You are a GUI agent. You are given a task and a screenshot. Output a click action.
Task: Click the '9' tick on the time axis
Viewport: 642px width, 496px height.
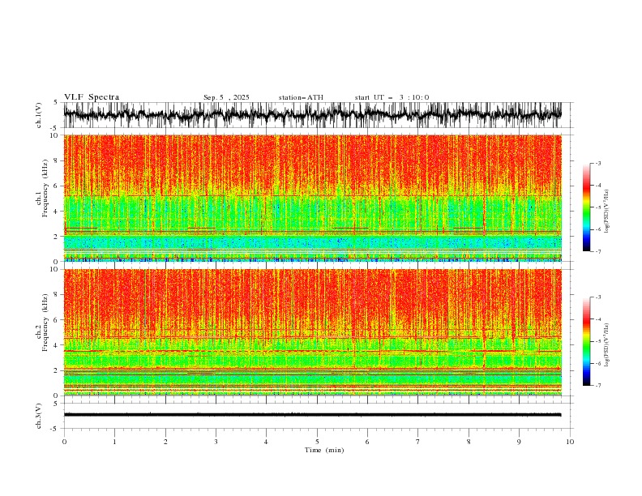(519, 442)
